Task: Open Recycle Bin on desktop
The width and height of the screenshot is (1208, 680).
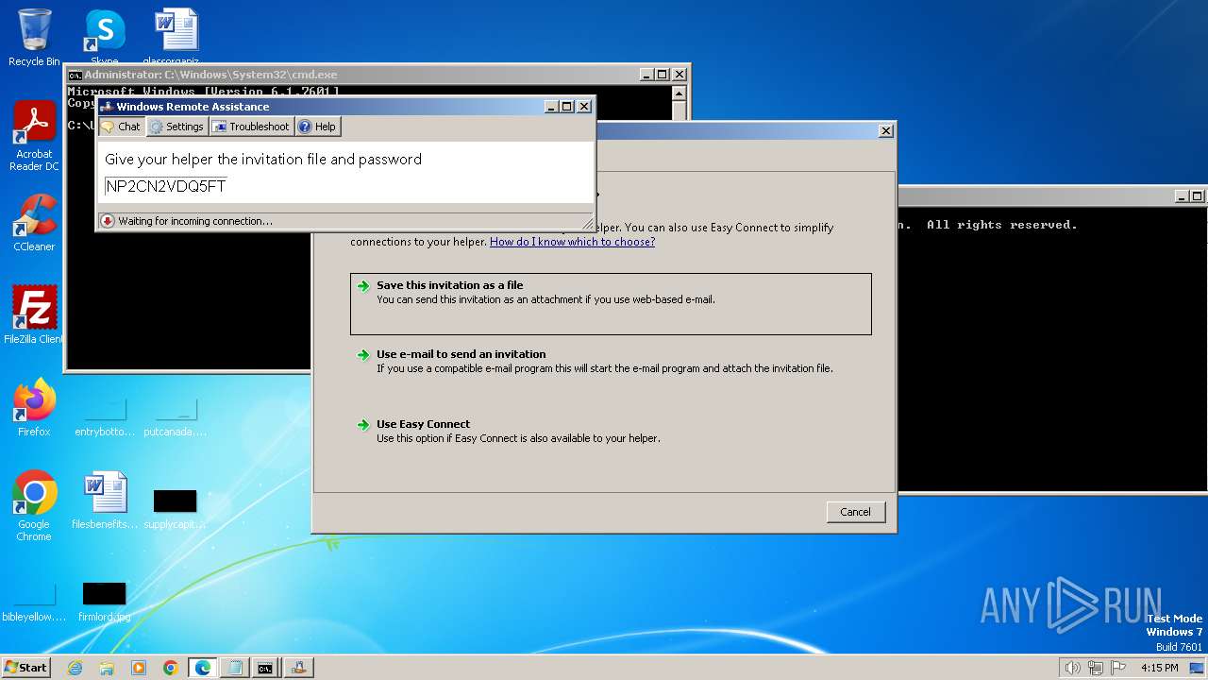Action: pyautogui.click(x=34, y=38)
